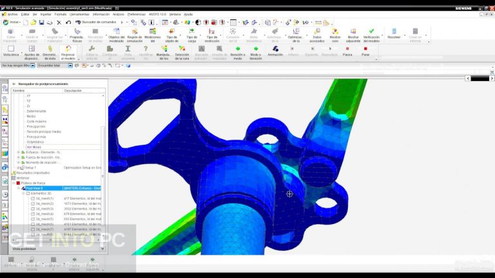Click the information (i) toolbar icon
Screen dimensions: 495x278
click(x=151, y=23)
